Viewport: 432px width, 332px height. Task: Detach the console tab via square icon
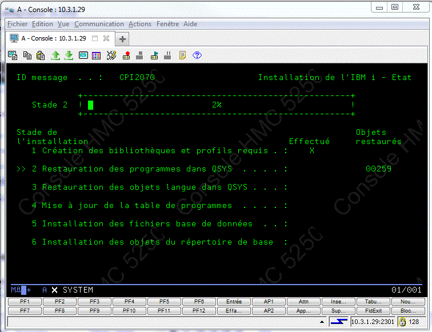click(x=95, y=38)
